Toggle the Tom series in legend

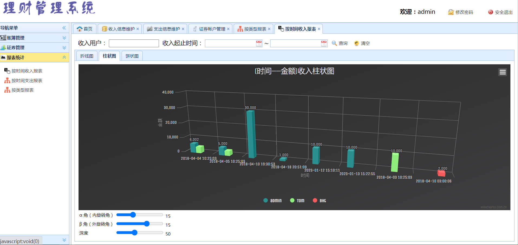tap(297, 200)
